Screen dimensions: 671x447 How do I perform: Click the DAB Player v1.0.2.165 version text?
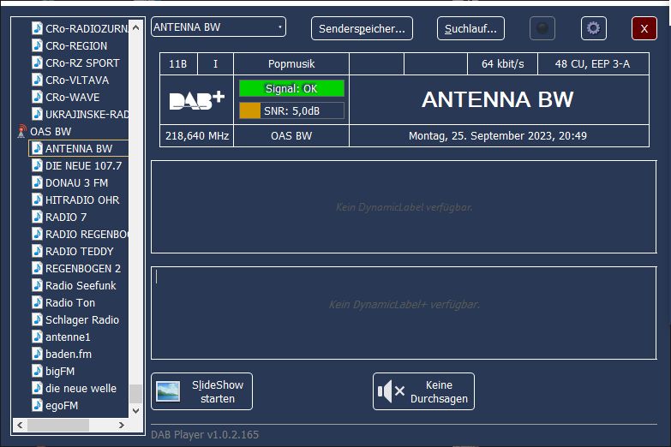[205, 435]
